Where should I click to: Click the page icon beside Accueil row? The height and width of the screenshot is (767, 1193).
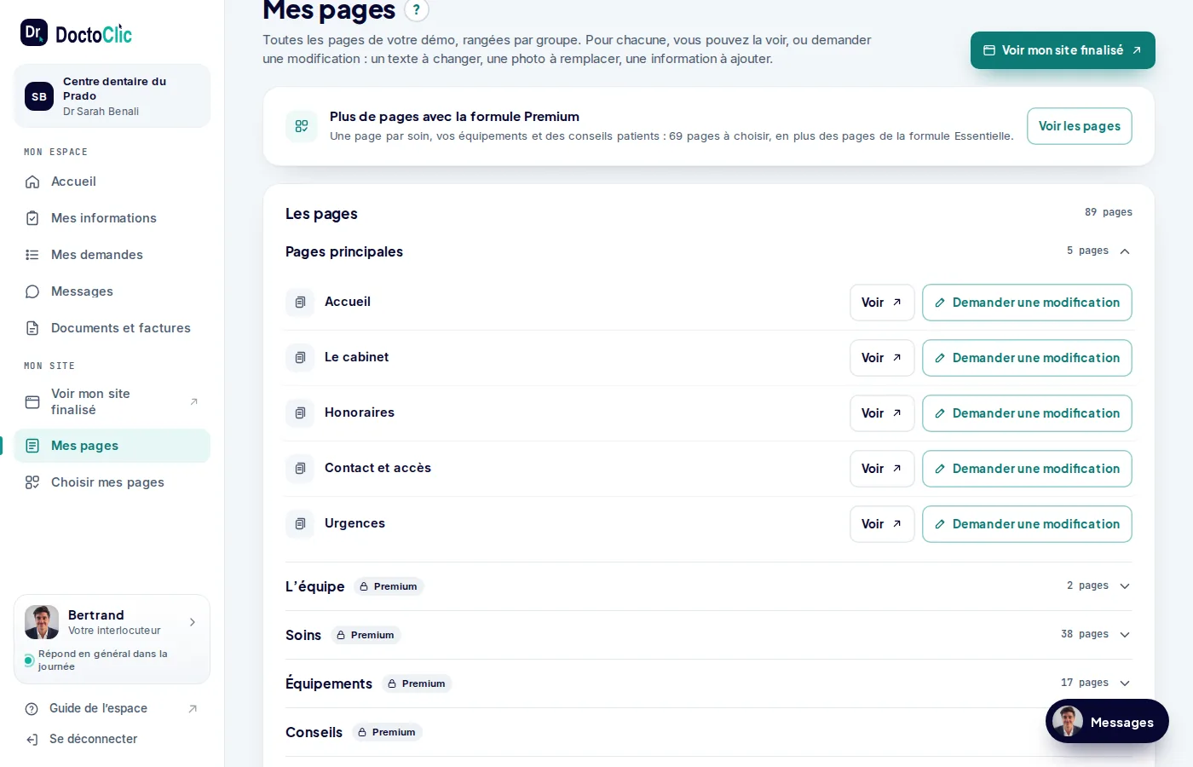(300, 303)
